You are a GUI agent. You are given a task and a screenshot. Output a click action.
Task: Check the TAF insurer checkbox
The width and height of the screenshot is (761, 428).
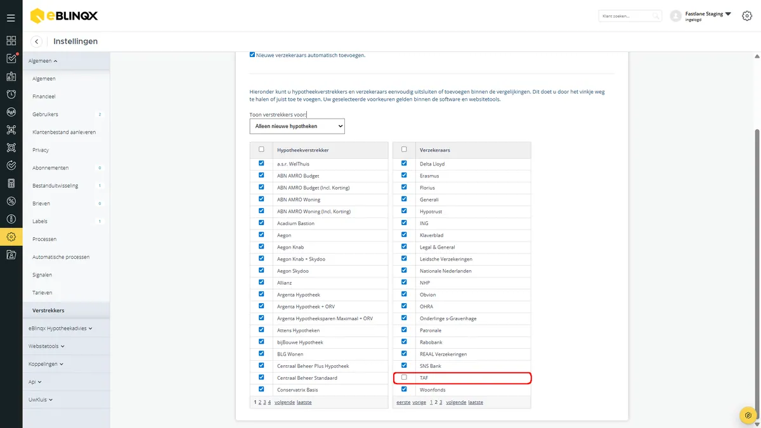click(404, 377)
